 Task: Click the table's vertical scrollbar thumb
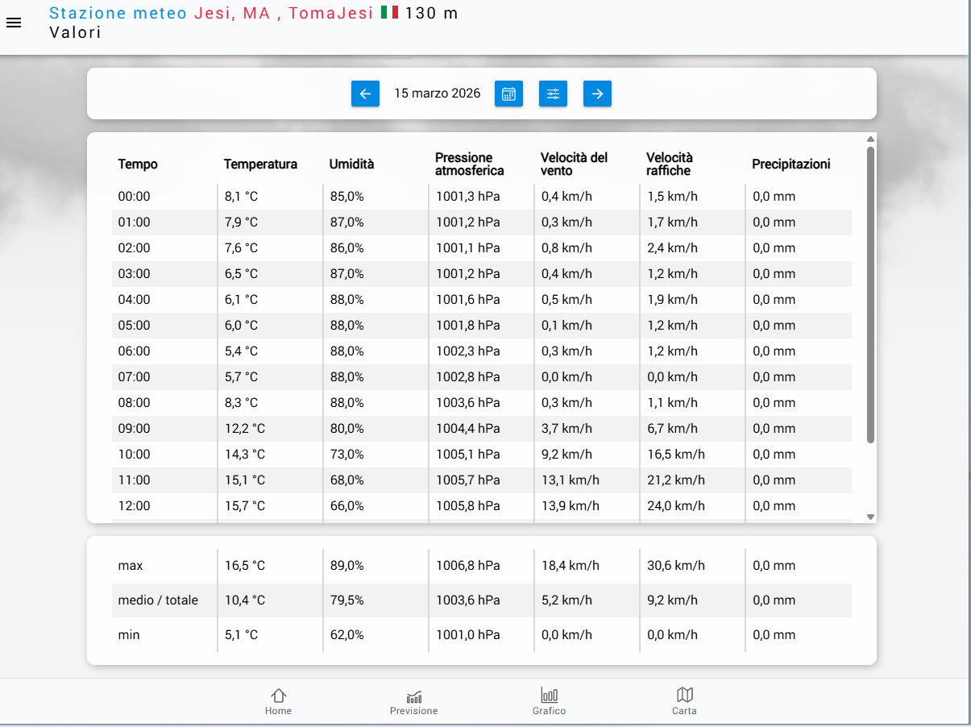coord(870,294)
